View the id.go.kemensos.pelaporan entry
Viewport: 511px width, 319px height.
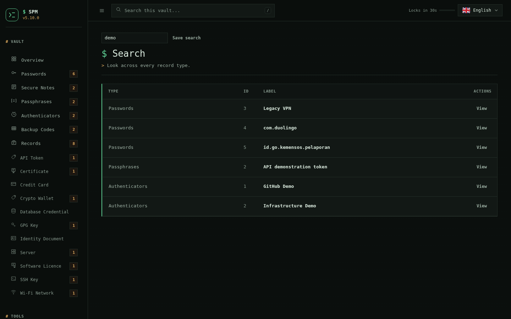482,147
